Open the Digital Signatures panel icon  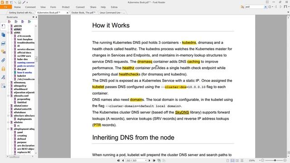[3, 77]
